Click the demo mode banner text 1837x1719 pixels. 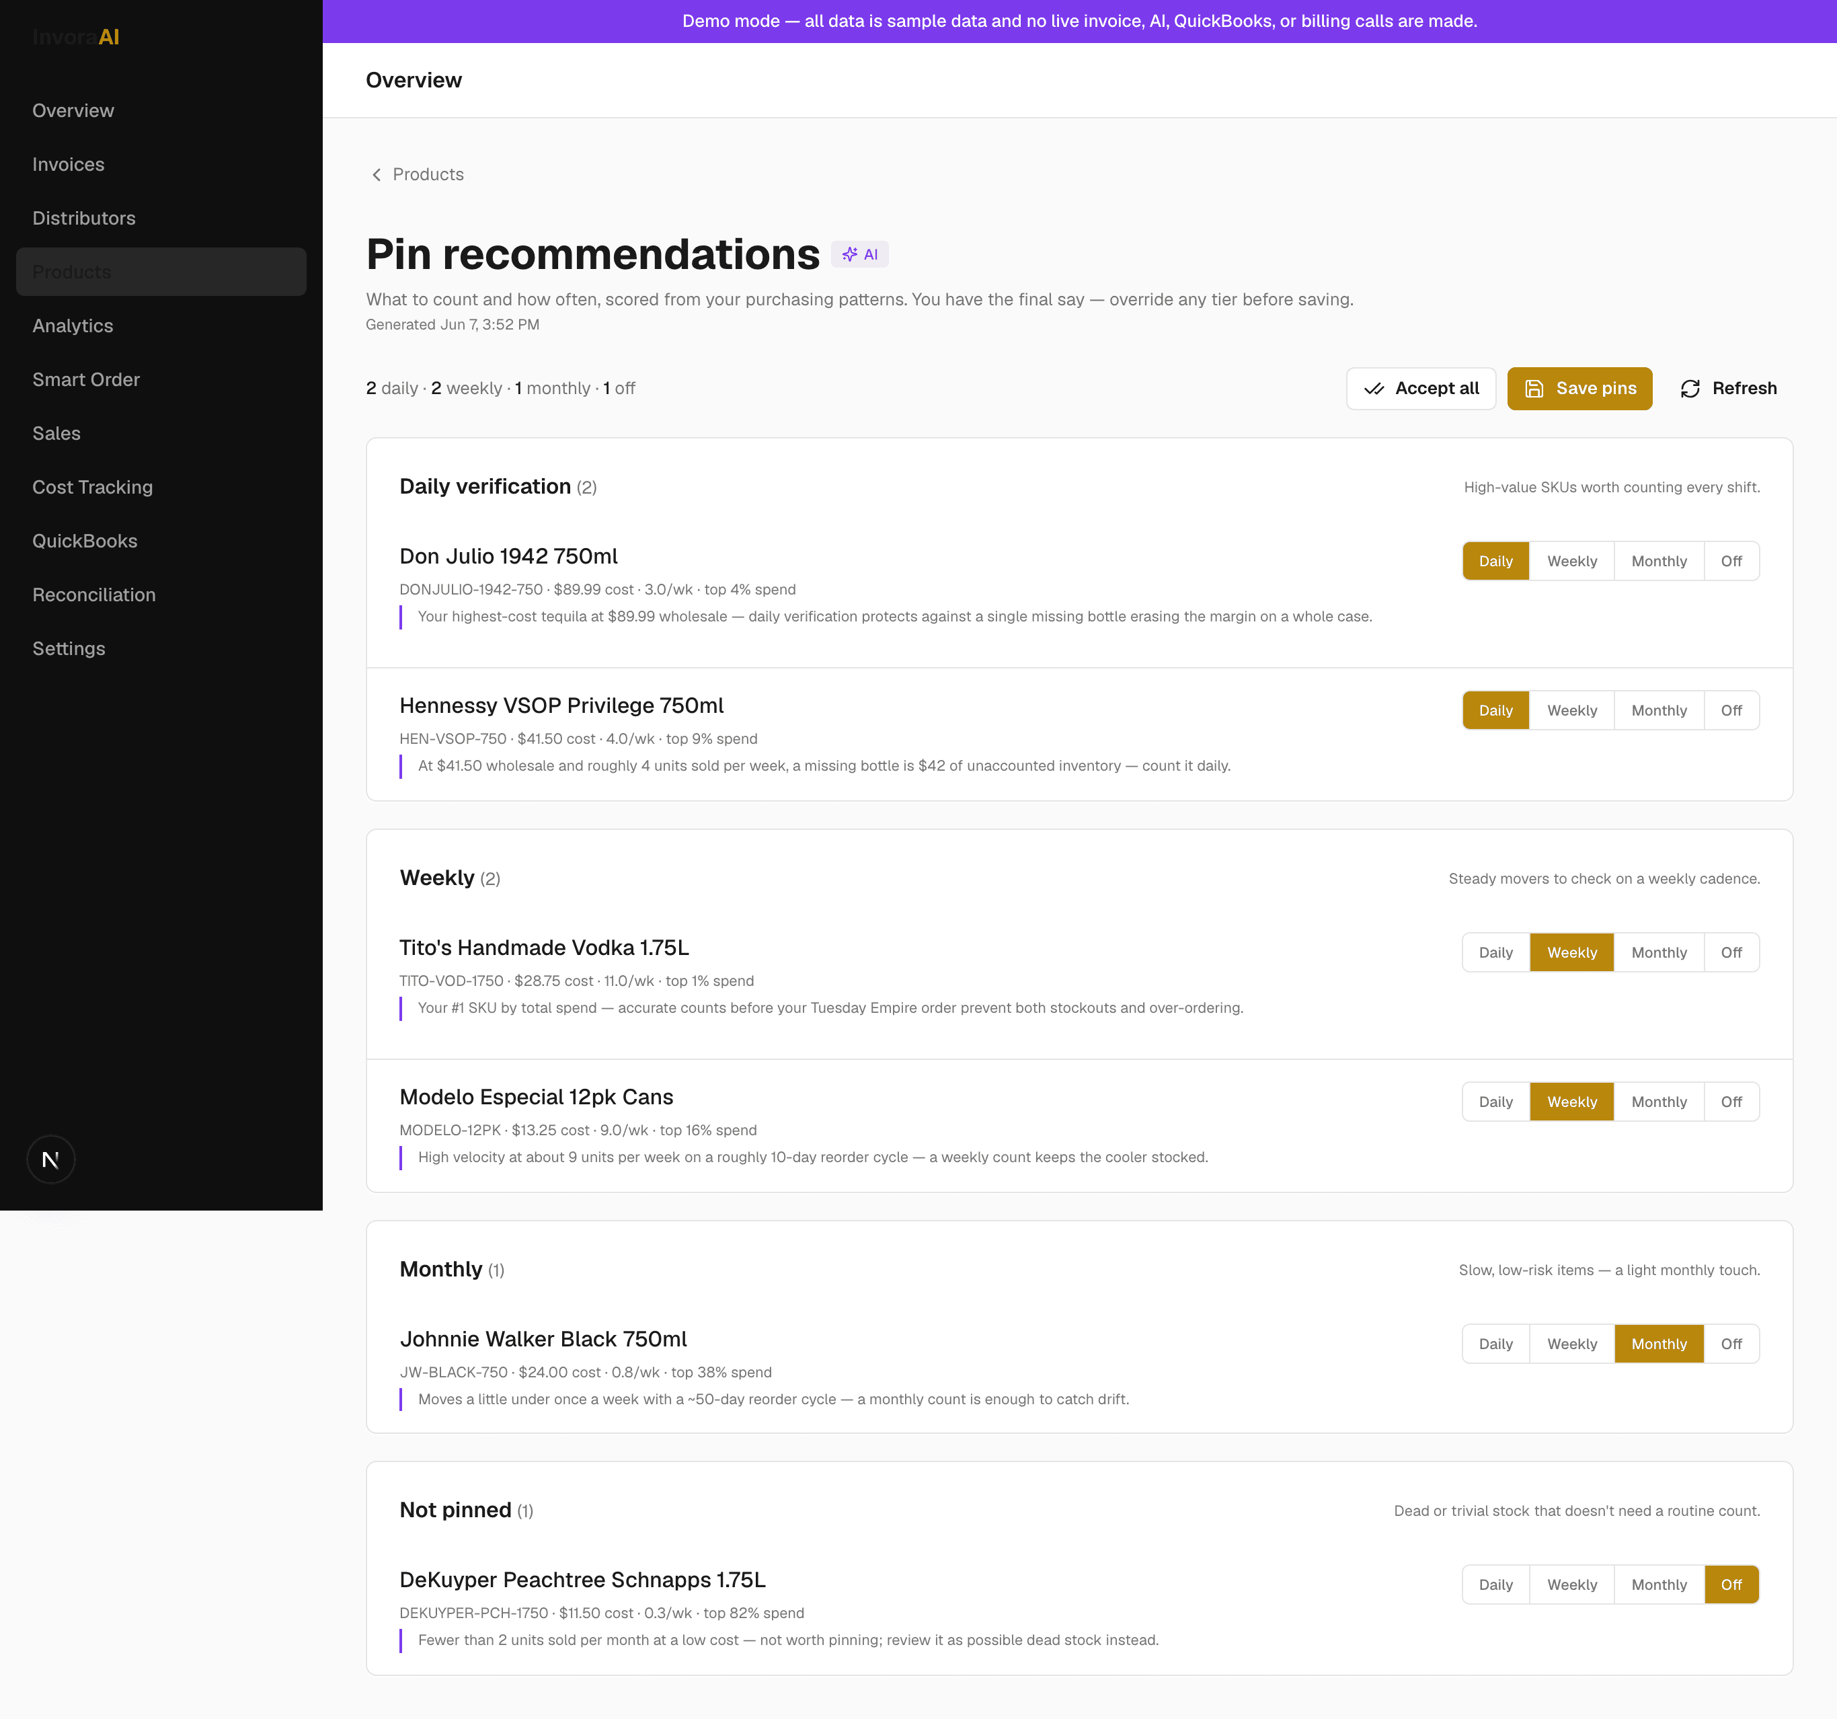click(1079, 22)
